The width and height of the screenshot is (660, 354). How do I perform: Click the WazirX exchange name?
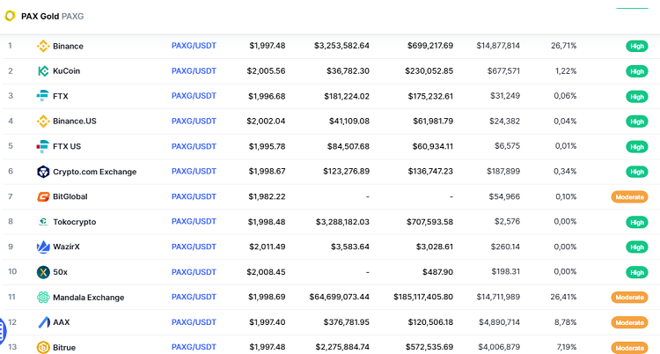pyautogui.click(x=66, y=247)
